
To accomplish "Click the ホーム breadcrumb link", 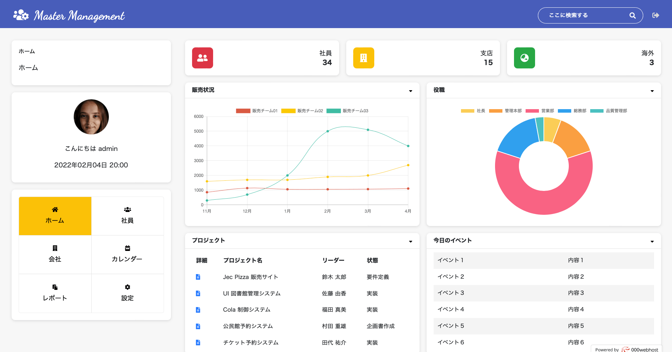I will tap(27, 51).
